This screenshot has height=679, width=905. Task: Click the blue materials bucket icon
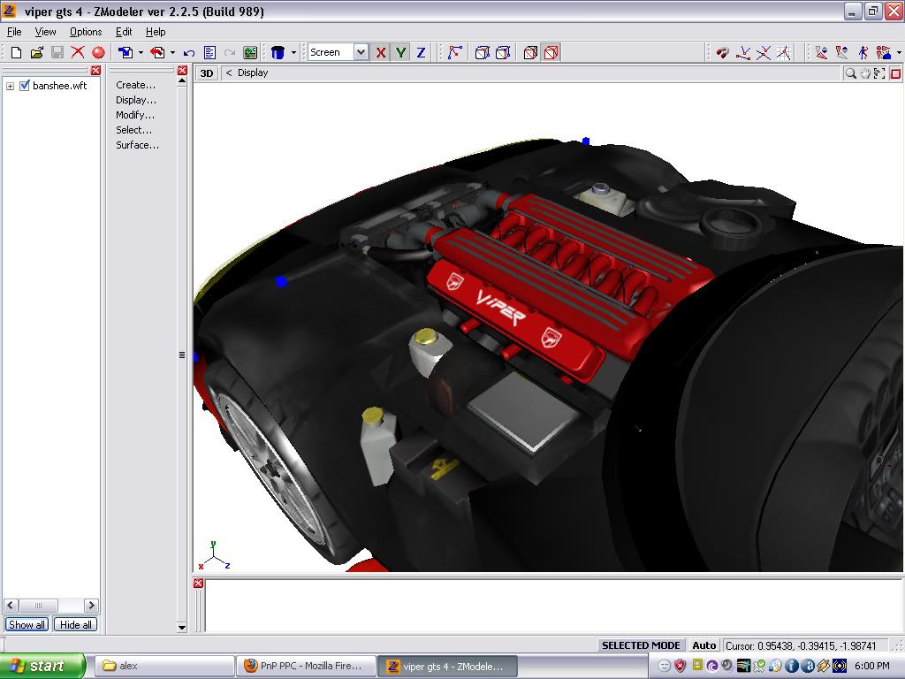point(278,53)
